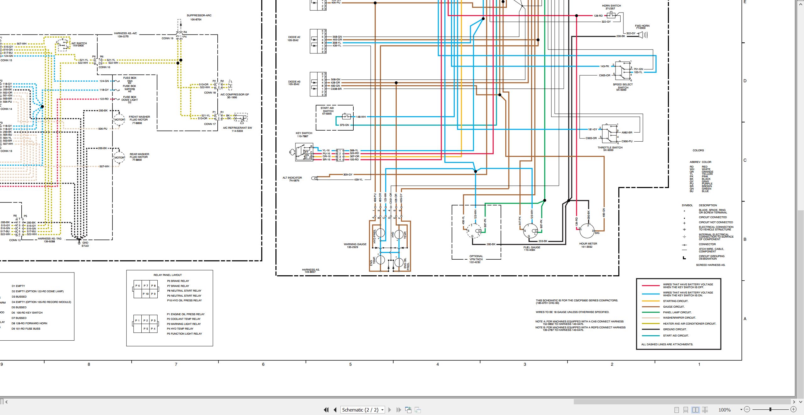Click the P10 HYD OIL PRESS RELAY entry
The height and width of the screenshot is (415, 804).
click(184, 300)
